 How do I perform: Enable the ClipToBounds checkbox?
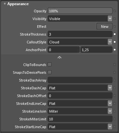point(50,64)
